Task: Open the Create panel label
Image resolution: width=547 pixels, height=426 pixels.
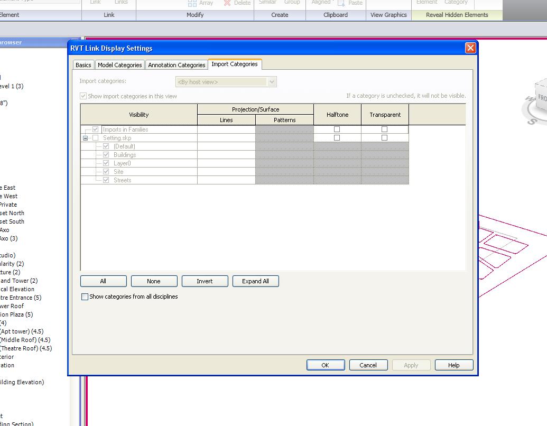Action: 280,15
